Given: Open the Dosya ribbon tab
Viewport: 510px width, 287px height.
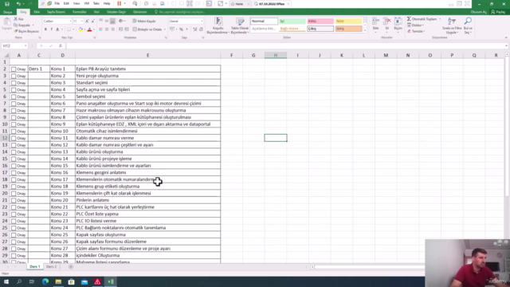Looking at the screenshot, I should 7,12.
